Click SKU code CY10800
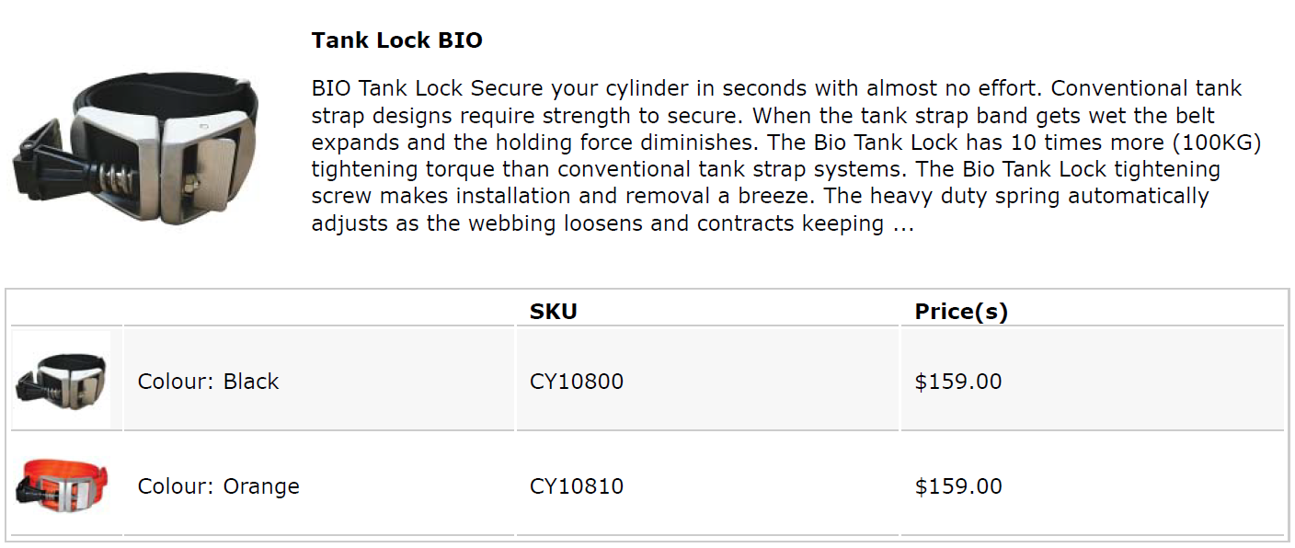This screenshot has width=1295, height=548. point(577,382)
